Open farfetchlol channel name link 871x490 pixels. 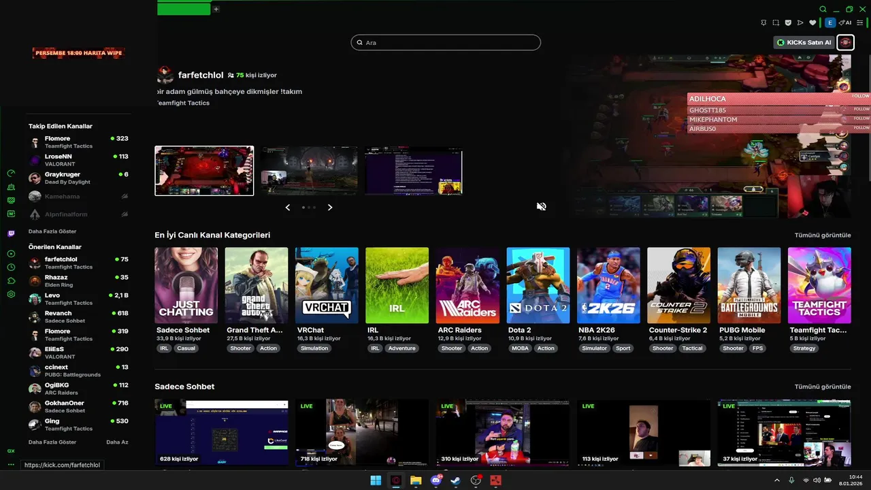[201, 75]
